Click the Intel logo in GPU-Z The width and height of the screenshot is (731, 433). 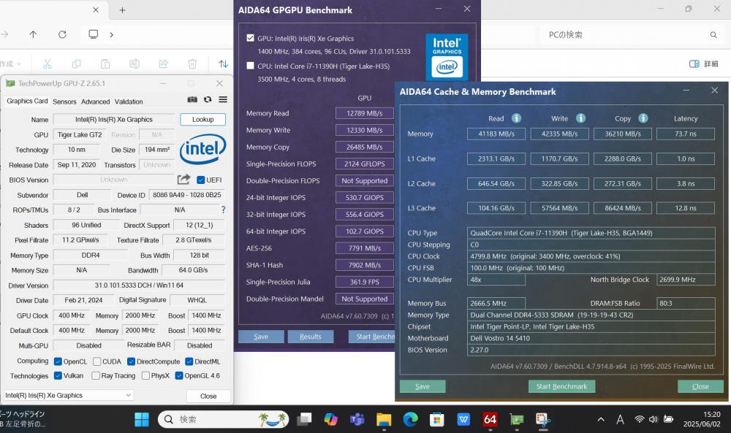pos(202,149)
